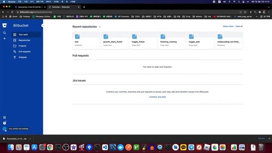Open the growth_diary_flutter repository card
Screen dimensions: 272x153
click(x=115, y=40)
